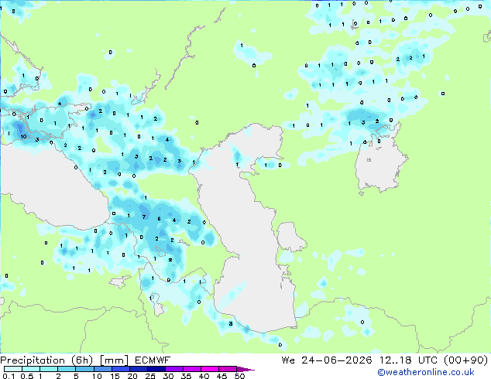Select the 40–45 mm magenta legend swatch
The height and width of the screenshot is (379, 491).
coord(210,369)
